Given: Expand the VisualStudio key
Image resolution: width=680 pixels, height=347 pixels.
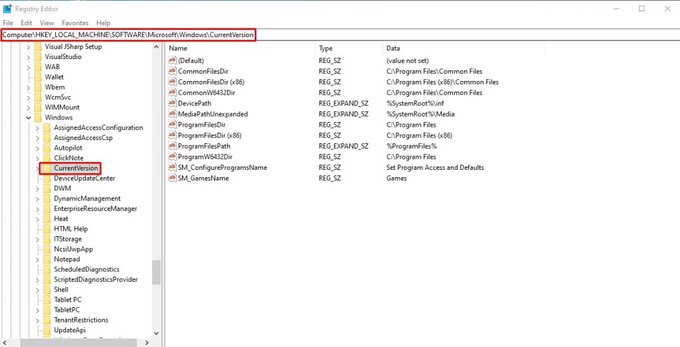Looking at the screenshot, I should pos(29,57).
